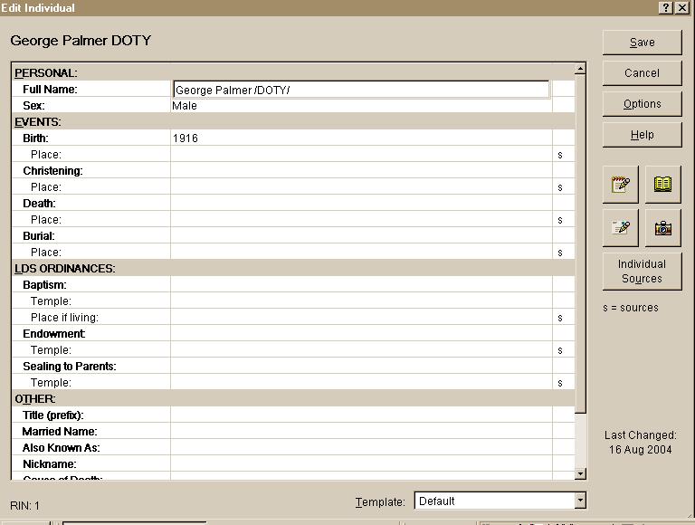Click the Place if living field
The height and width of the screenshot is (525, 695).
[361, 318]
